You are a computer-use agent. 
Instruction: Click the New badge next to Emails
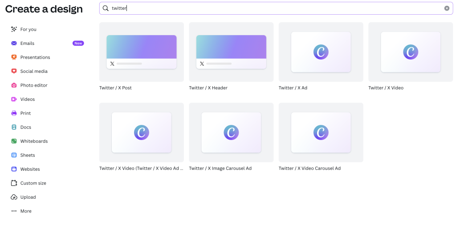[78, 43]
